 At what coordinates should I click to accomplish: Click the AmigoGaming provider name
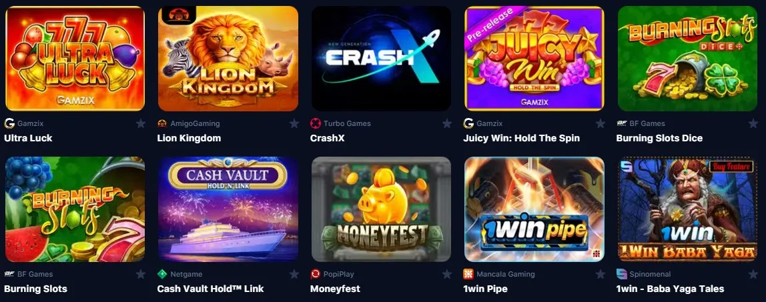coord(195,123)
